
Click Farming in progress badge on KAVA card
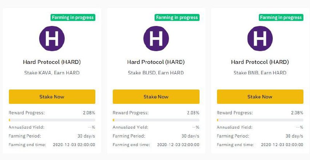(x=73, y=17)
